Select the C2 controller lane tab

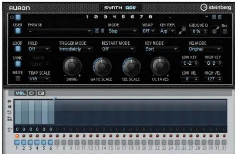[41, 93]
